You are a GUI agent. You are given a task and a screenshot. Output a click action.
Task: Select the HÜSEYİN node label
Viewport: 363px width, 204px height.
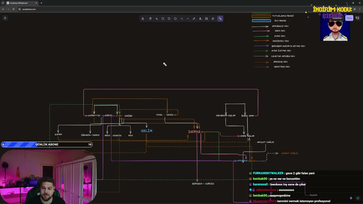tap(117, 135)
